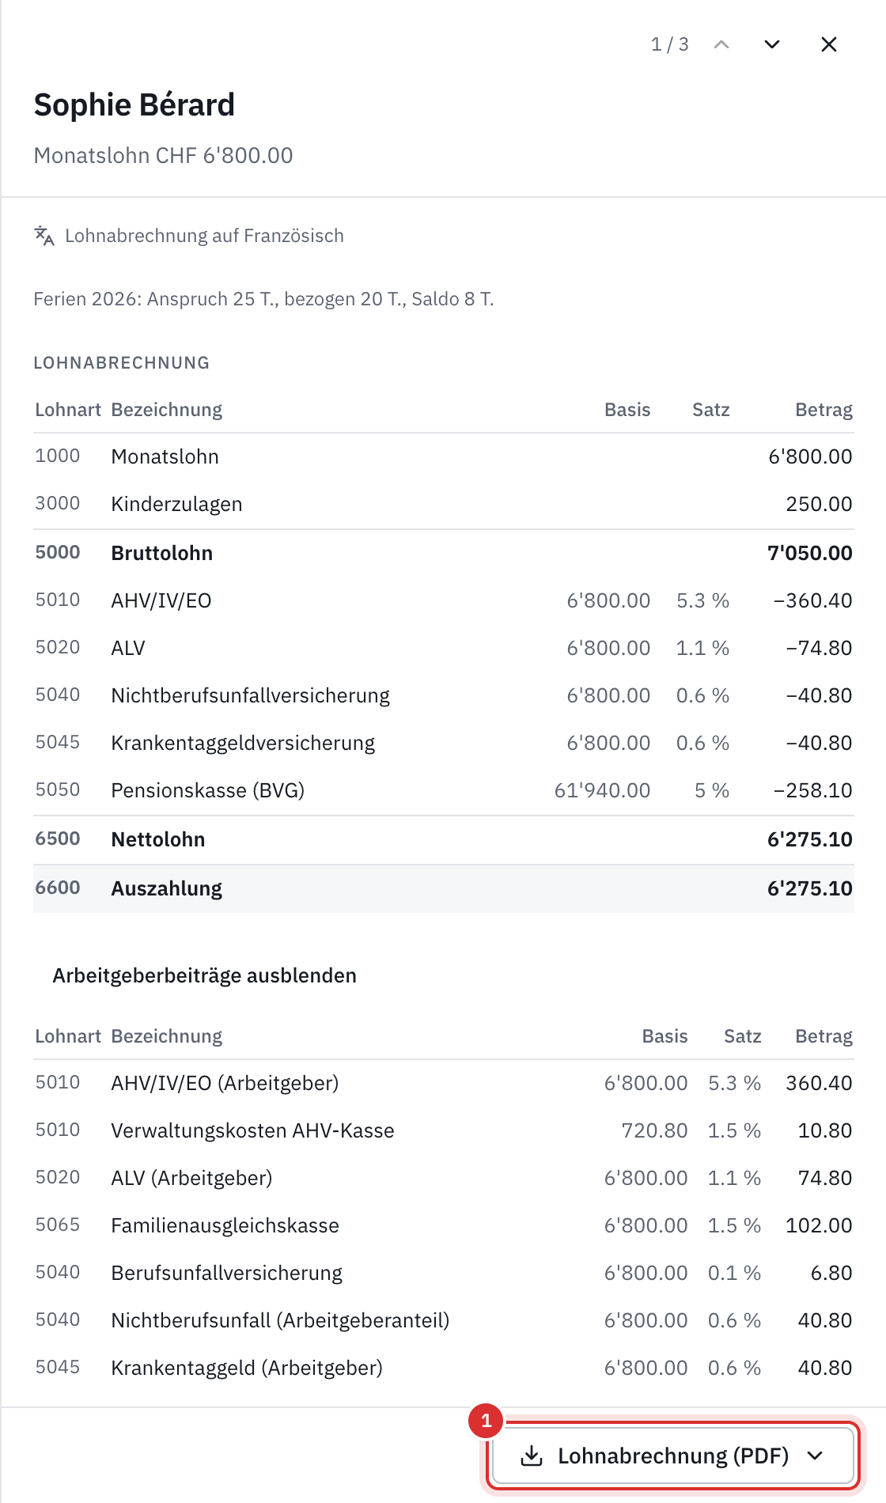Click the Kinderzulagen row
This screenshot has width=886, height=1503.
coord(444,504)
